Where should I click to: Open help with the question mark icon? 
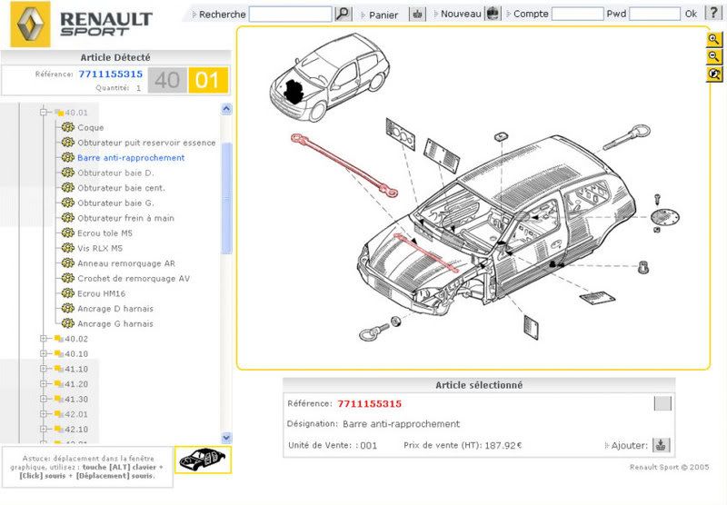click(x=713, y=13)
